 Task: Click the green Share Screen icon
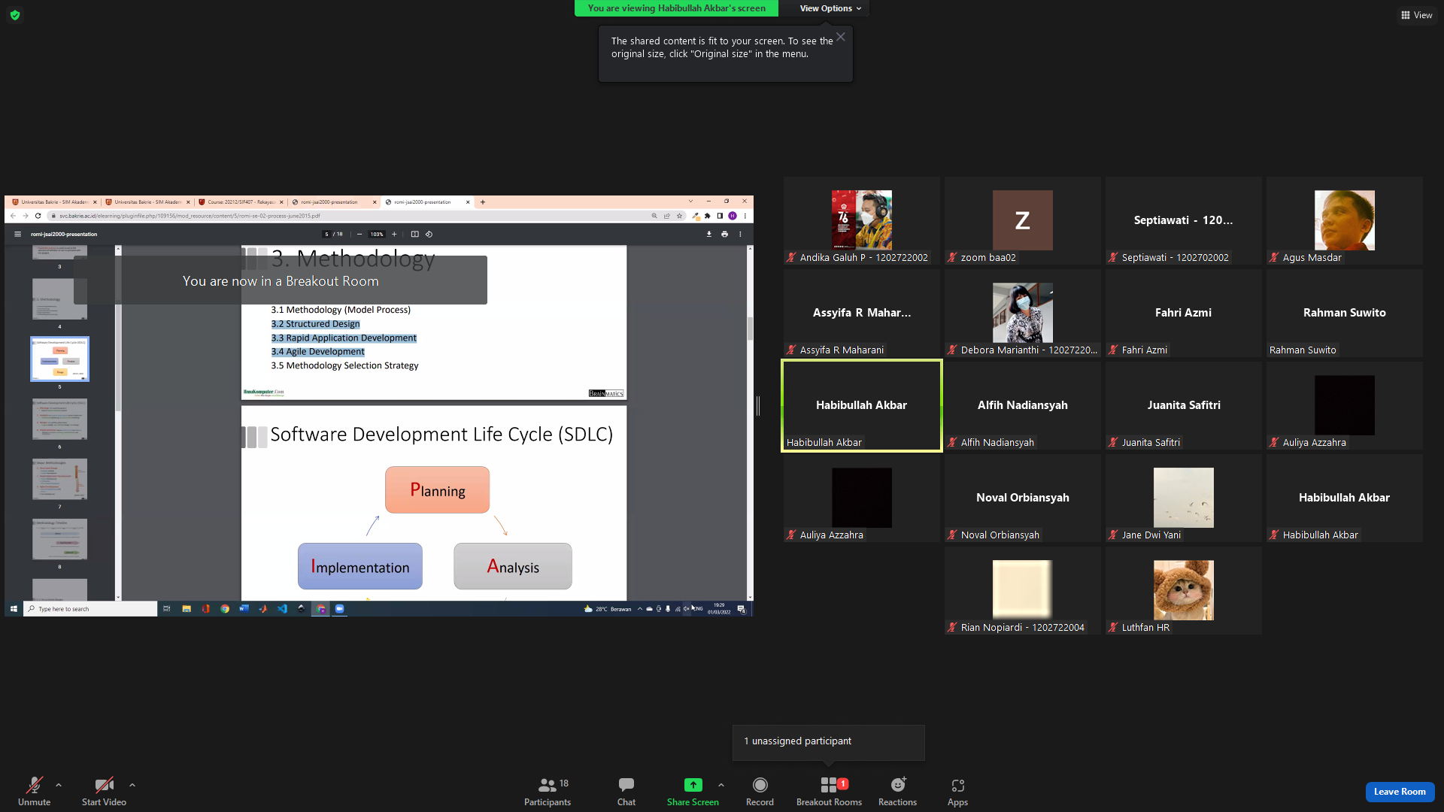coord(693,785)
